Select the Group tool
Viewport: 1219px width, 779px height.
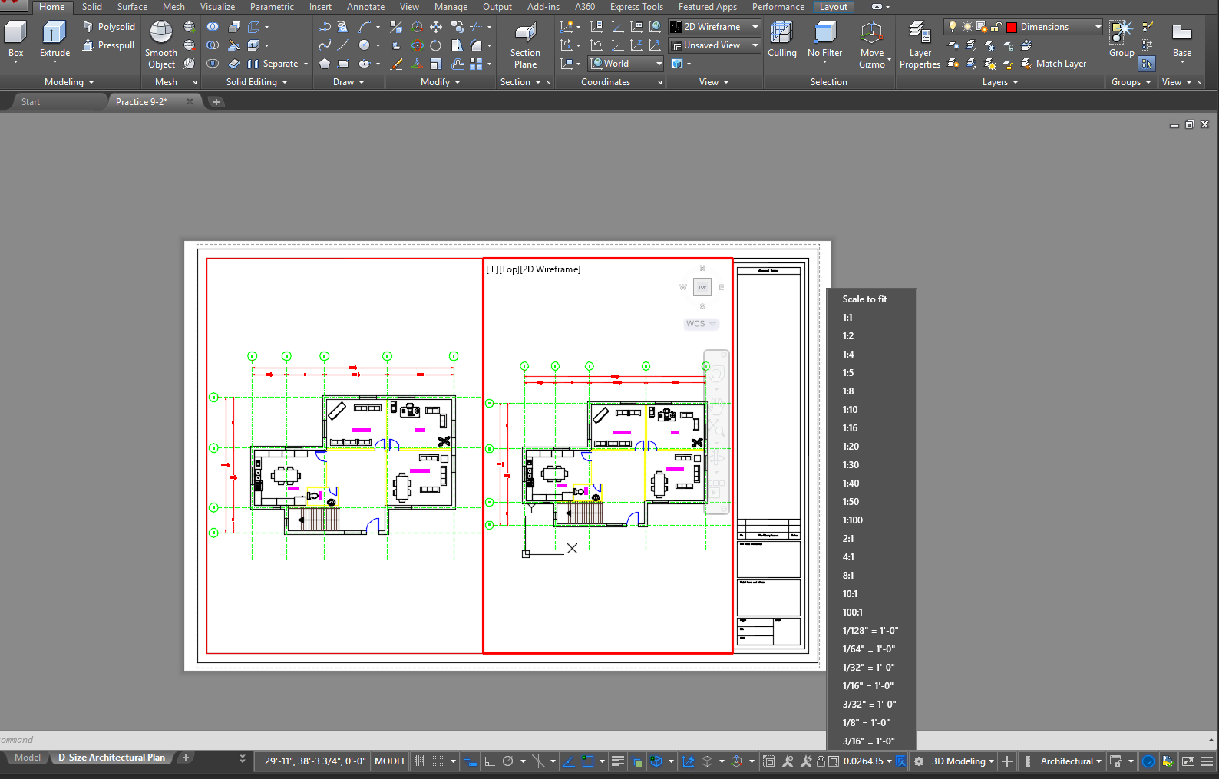tap(1121, 40)
